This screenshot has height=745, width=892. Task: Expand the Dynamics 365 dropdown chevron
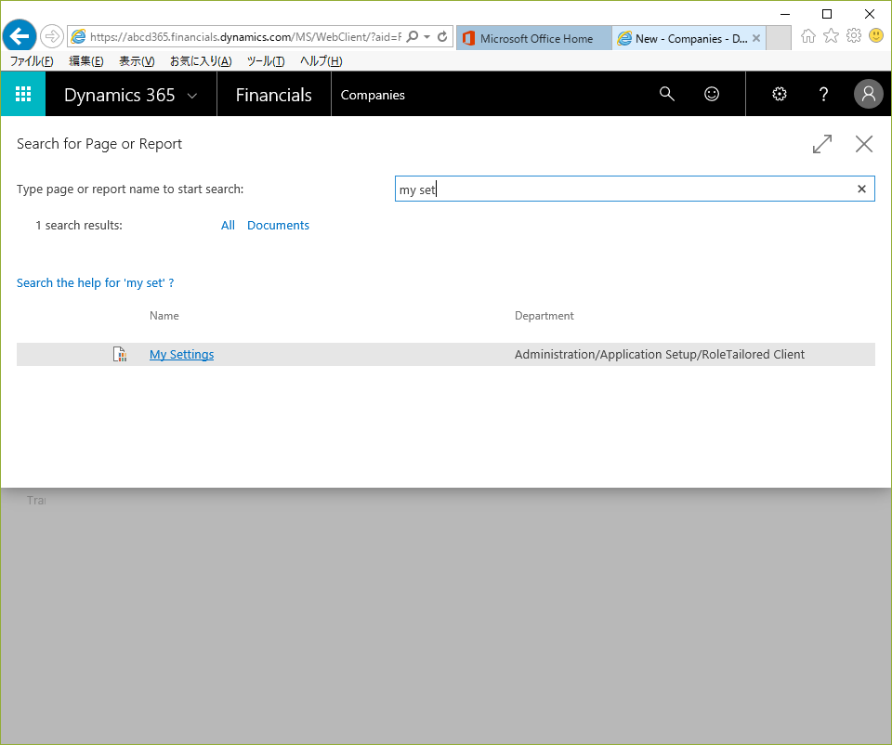[192, 95]
